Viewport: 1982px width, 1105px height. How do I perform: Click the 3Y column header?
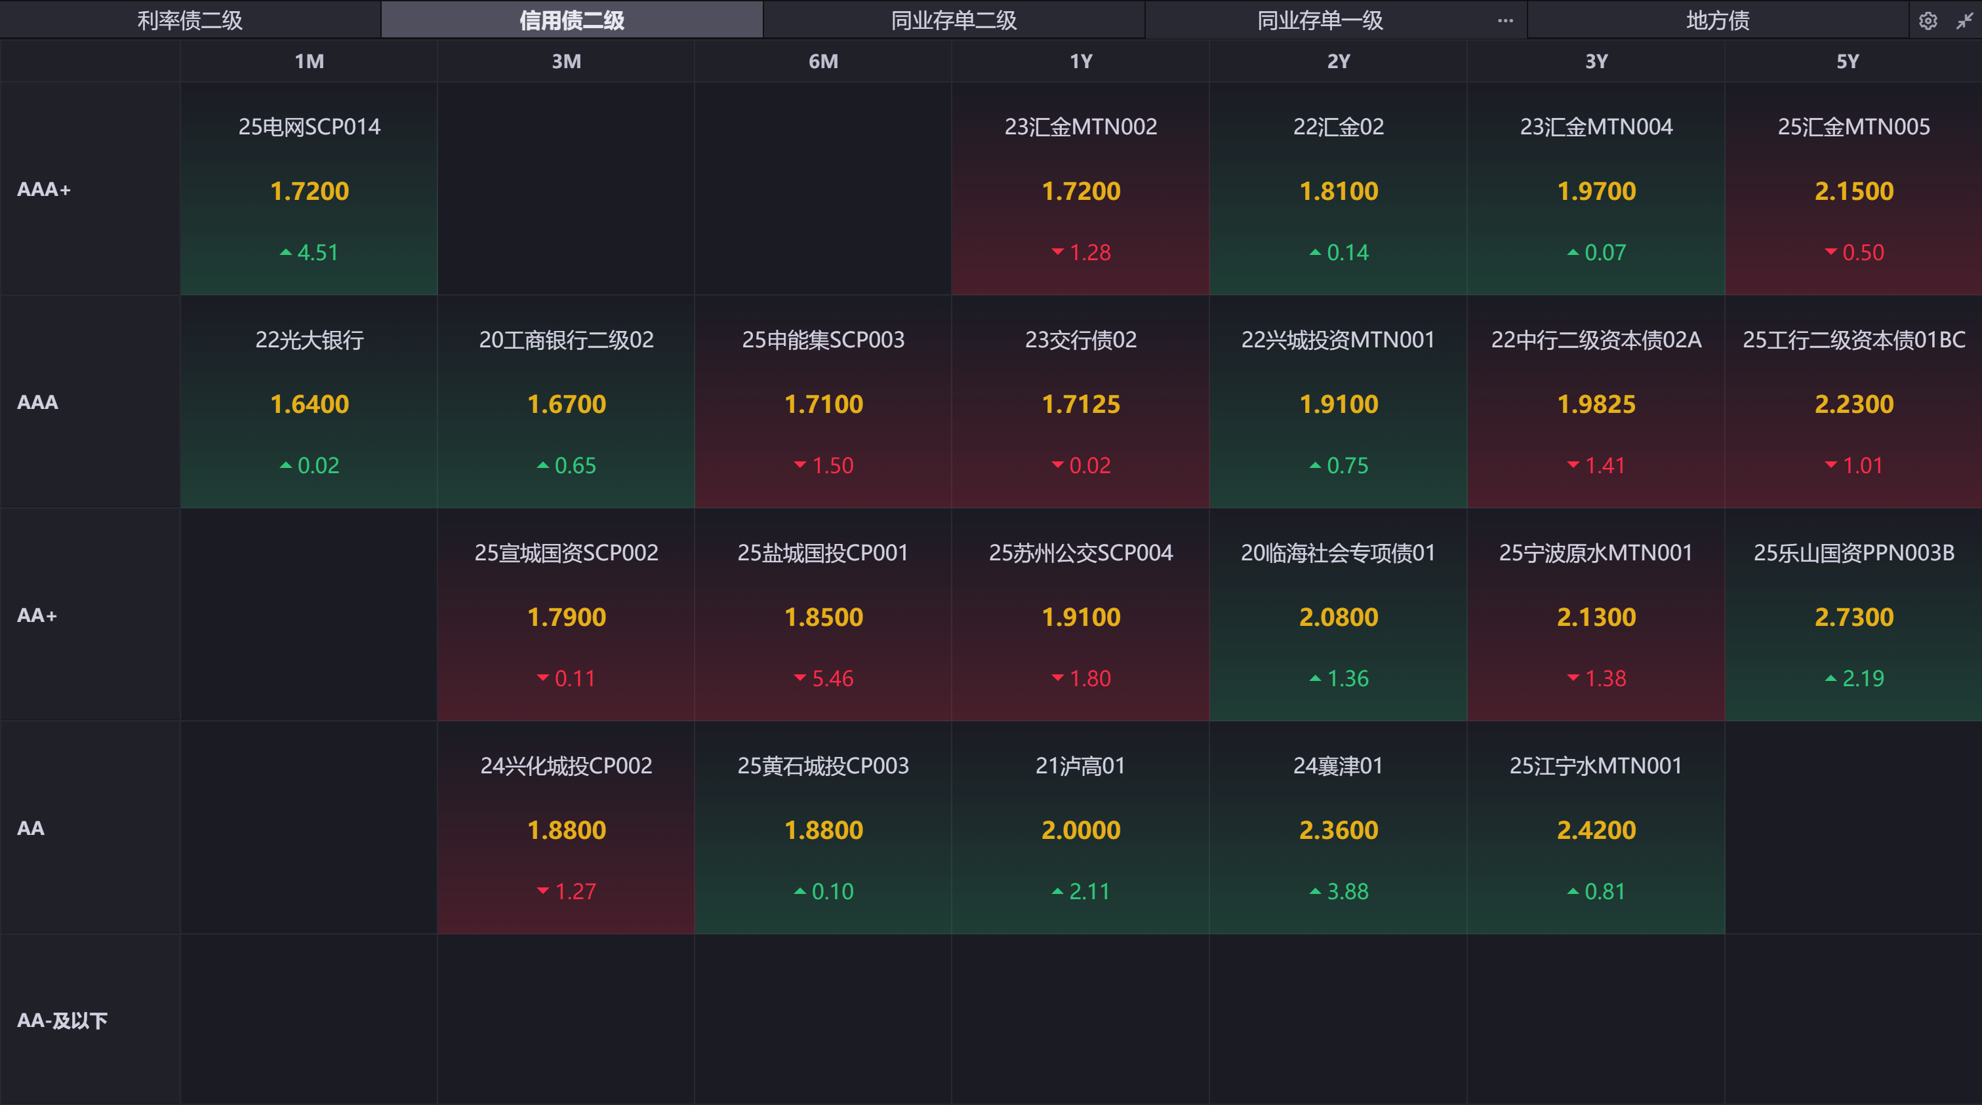tap(1596, 62)
